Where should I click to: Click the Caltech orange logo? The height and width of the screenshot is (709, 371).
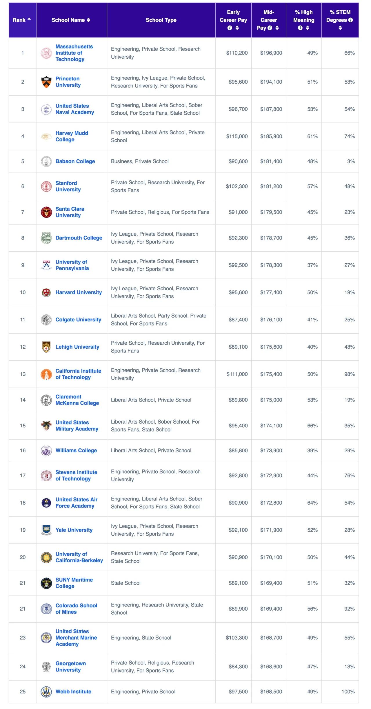tap(46, 374)
